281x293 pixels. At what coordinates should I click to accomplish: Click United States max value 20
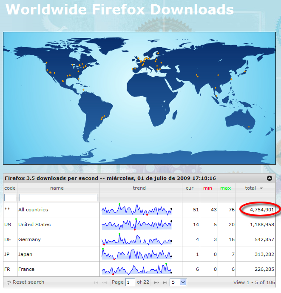coord(232,225)
